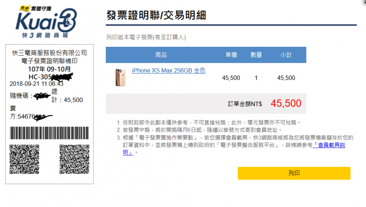Click the 107年 09-10月 invoice period
The width and height of the screenshot is (366, 207).
click(49, 69)
